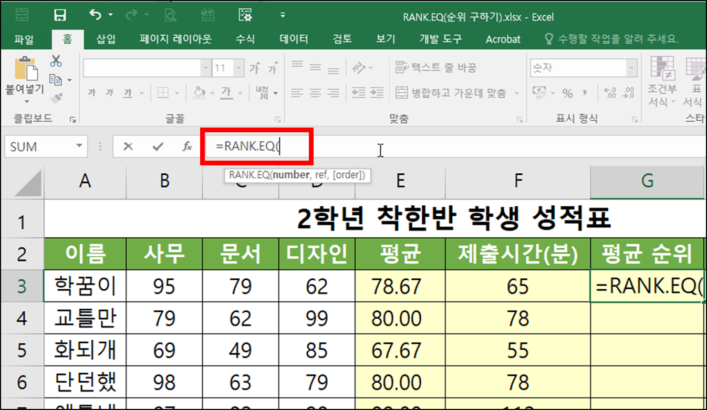This screenshot has height=410, width=707.
Task: Cut selection with the scissors icon
Action: click(56, 61)
